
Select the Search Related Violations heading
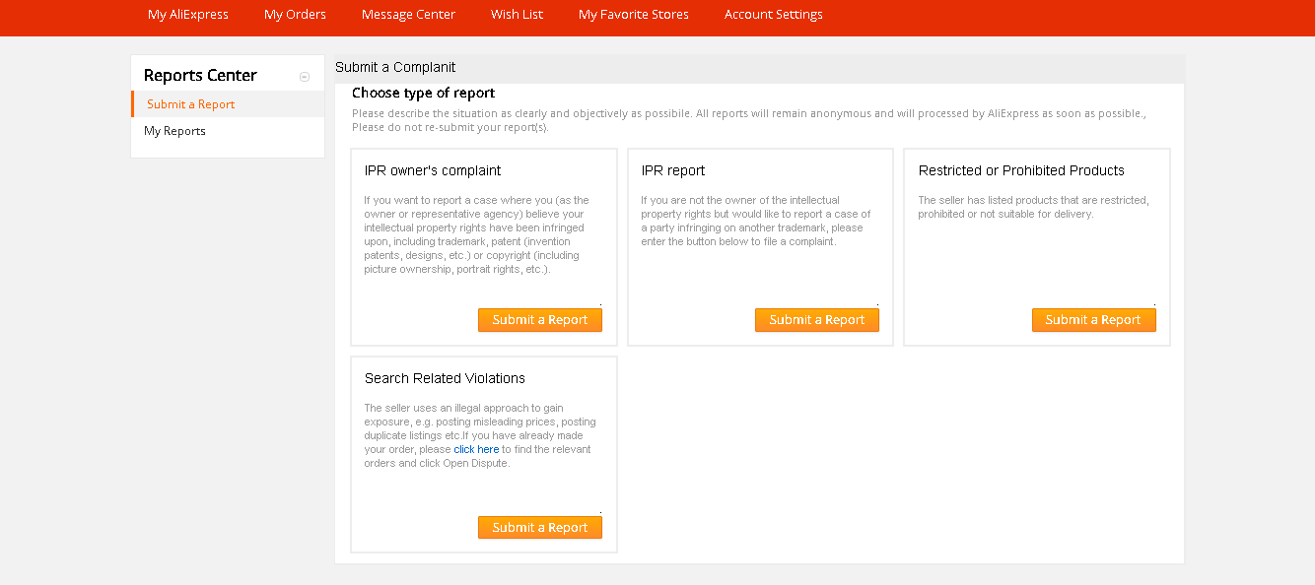(x=445, y=378)
